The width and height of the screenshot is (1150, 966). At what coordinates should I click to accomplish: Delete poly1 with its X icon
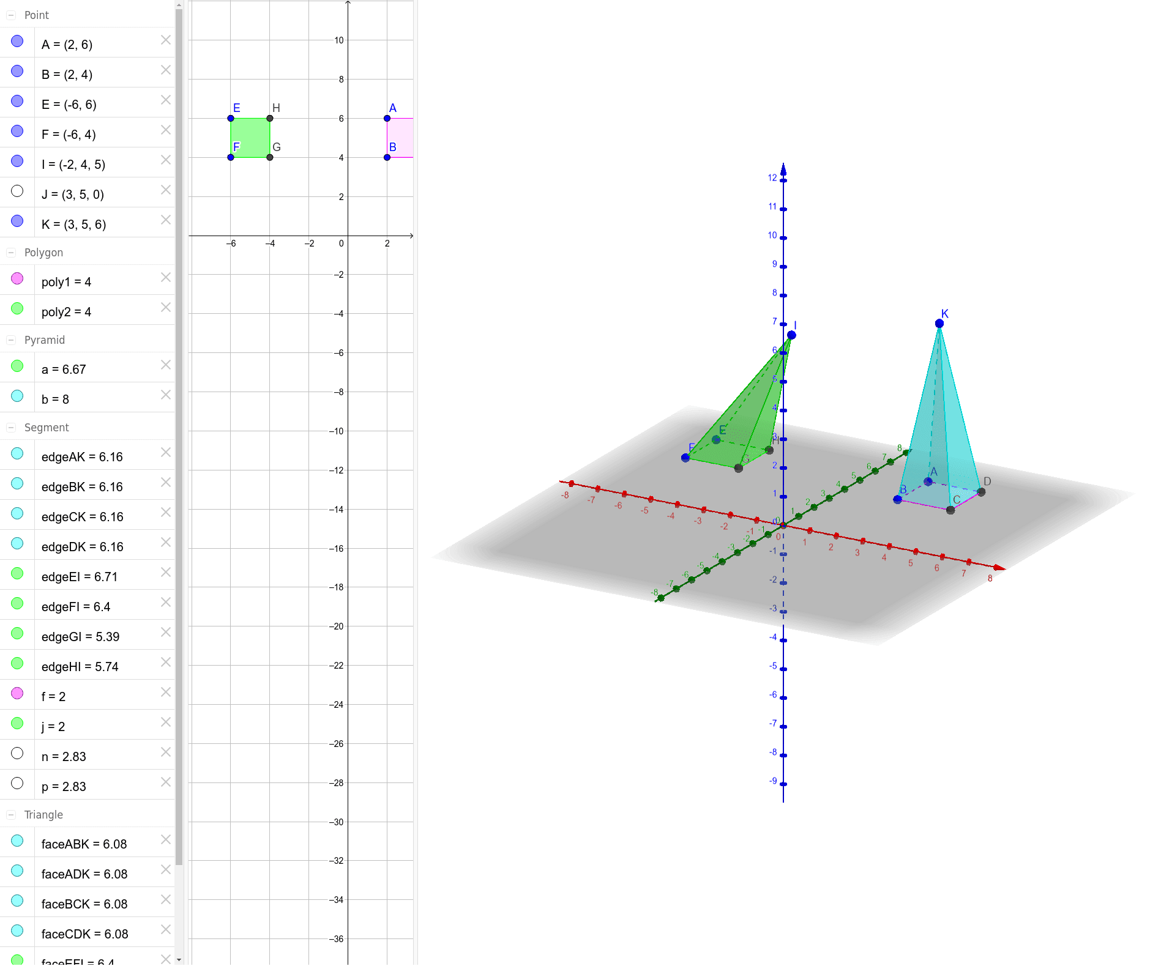[166, 277]
